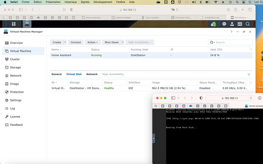The width and height of the screenshot is (263, 164).
Task: Open the License section in the sidebar
Action: (x=15, y=116)
